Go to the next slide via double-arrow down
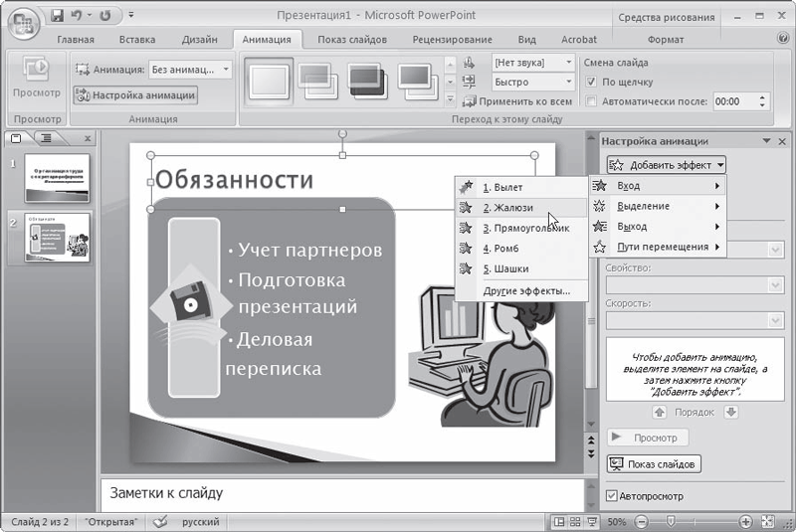Viewport: 796px width, 532px height. pyautogui.click(x=591, y=452)
